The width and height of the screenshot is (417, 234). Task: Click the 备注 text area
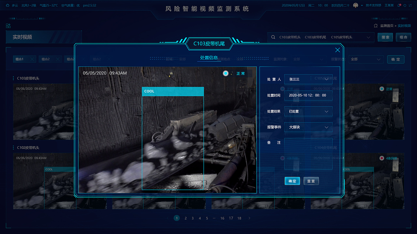pos(308,154)
